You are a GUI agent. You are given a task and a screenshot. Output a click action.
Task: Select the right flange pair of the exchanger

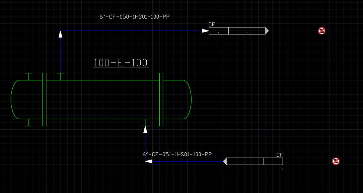tap(161, 100)
